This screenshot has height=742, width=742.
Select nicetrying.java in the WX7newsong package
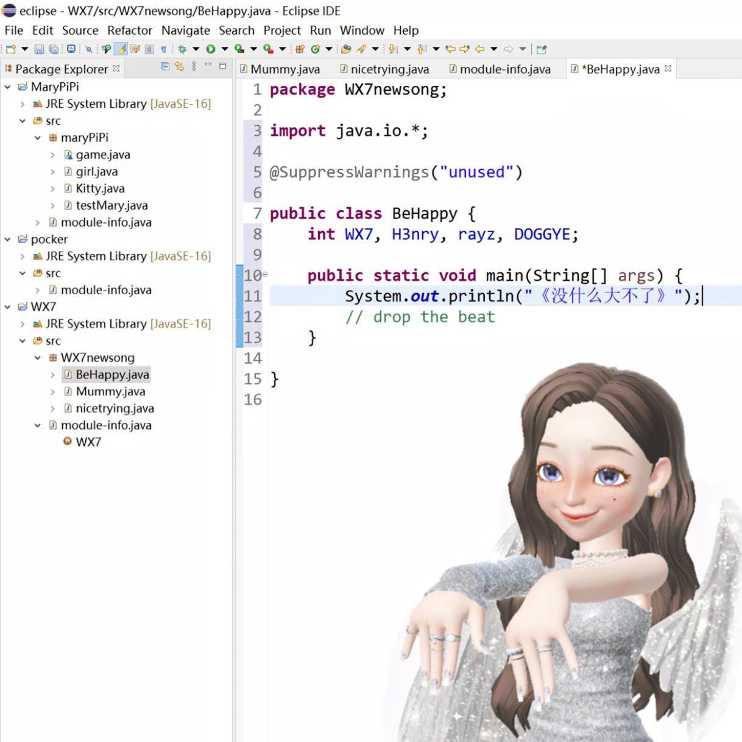pos(115,409)
